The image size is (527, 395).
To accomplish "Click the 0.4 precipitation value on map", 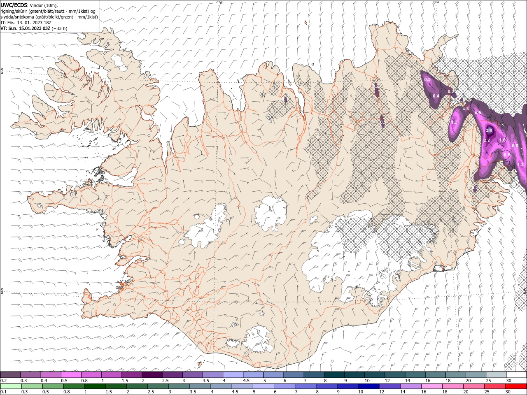I will pos(436,96).
